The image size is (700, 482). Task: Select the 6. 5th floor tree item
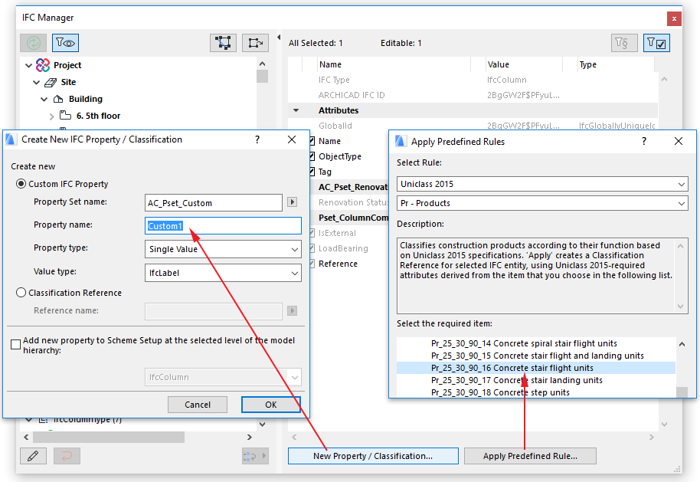[98, 116]
